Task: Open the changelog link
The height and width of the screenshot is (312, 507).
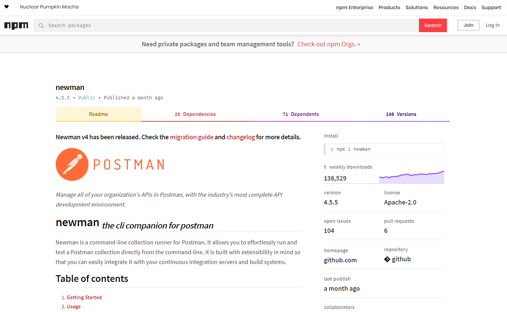Action: coord(241,137)
